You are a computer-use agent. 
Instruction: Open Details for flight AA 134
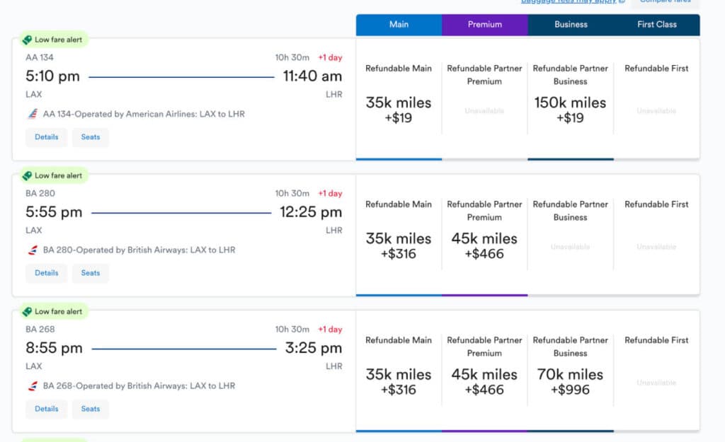[47, 137]
